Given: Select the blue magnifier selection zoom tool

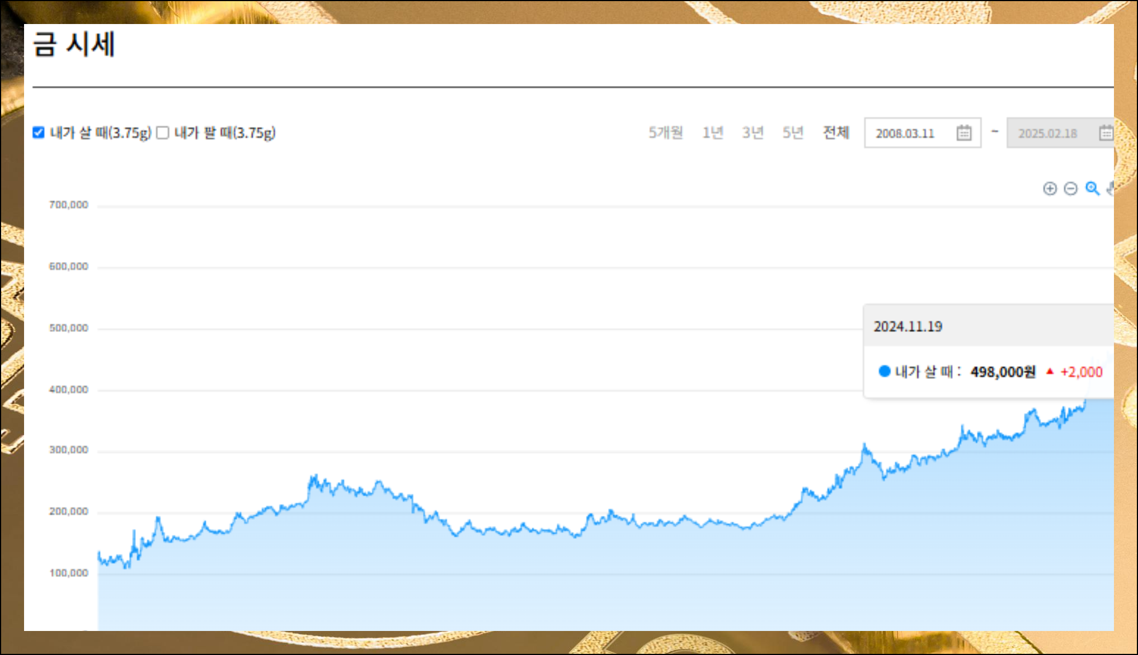Looking at the screenshot, I should coord(1092,189).
